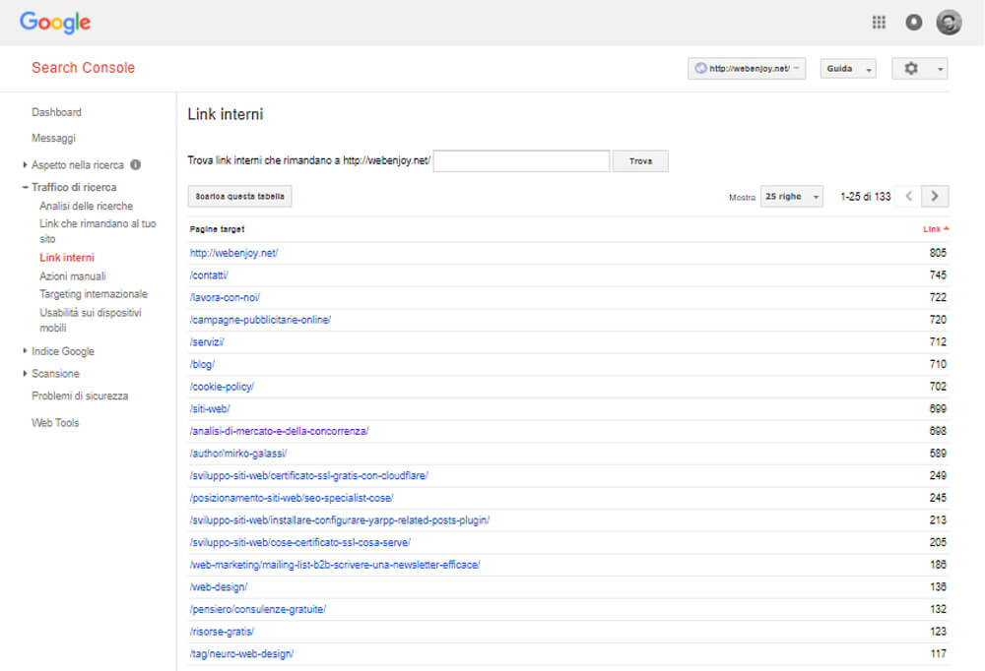Select Targeting internazionale
Image resolution: width=985 pixels, height=671 pixels.
pos(93,294)
